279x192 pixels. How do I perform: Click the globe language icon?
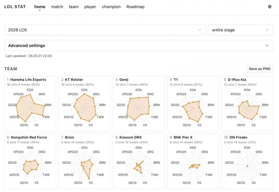[x=270, y=7]
